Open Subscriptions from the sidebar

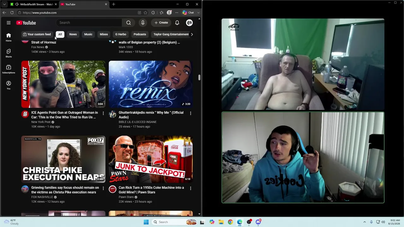tap(9, 69)
